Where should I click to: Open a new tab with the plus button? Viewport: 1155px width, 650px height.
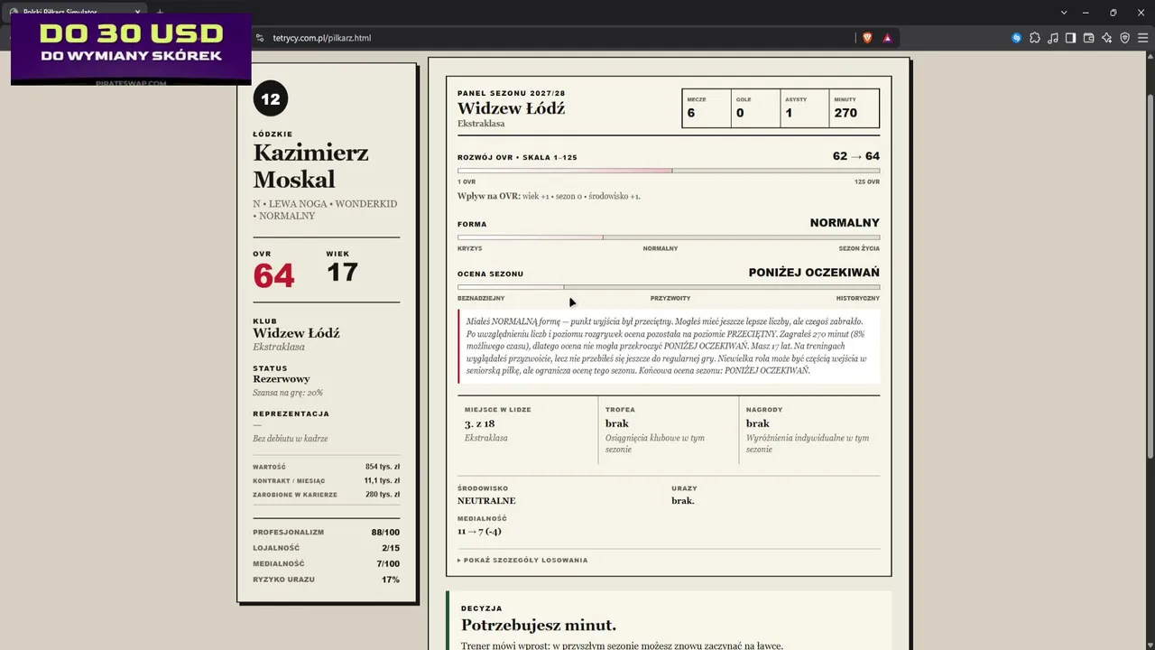click(x=160, y=12)
